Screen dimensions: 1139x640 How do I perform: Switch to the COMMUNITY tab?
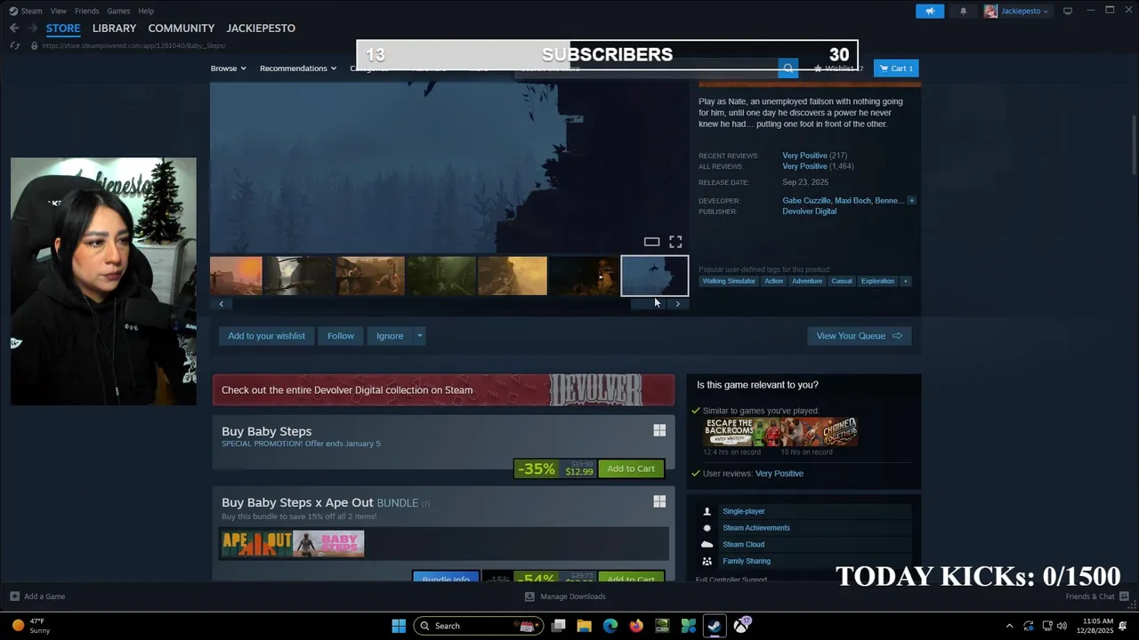pyautogui.click(x=182, y=28)
